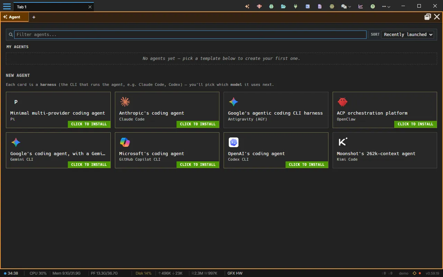Click CPU 30% status bar entry

click(x=38, y=273)
